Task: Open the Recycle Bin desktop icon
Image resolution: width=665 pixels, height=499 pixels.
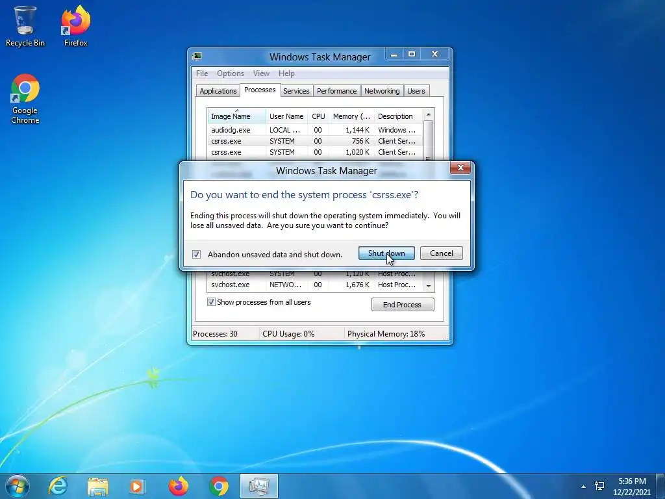Action: coord(25,25)
